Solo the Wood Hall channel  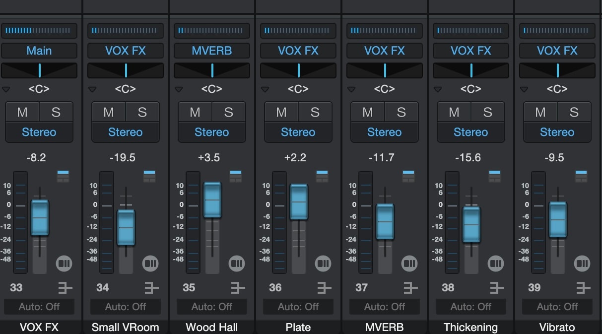(x=228, y=112)
